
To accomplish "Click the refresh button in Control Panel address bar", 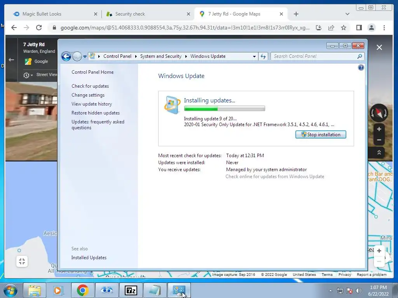I will pyautogui.click(x=263, y=56).
